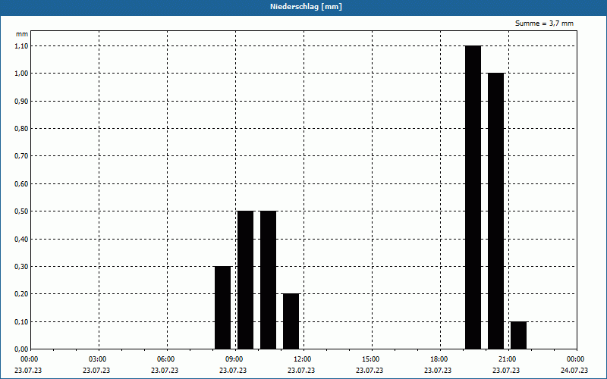Click the 0,50 mm bar starting at 09:00
The width and height of the screenshot is (607, 379).
245,280
